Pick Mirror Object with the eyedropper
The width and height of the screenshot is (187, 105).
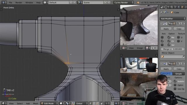click(183, 57)
